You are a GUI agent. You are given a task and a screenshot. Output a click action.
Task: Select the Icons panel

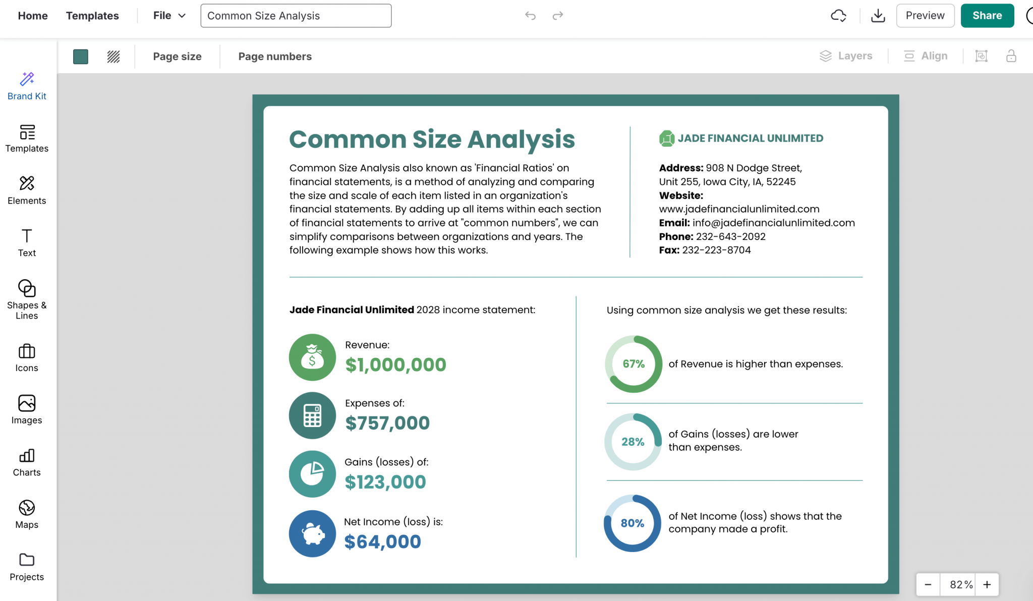click(27, 358)
